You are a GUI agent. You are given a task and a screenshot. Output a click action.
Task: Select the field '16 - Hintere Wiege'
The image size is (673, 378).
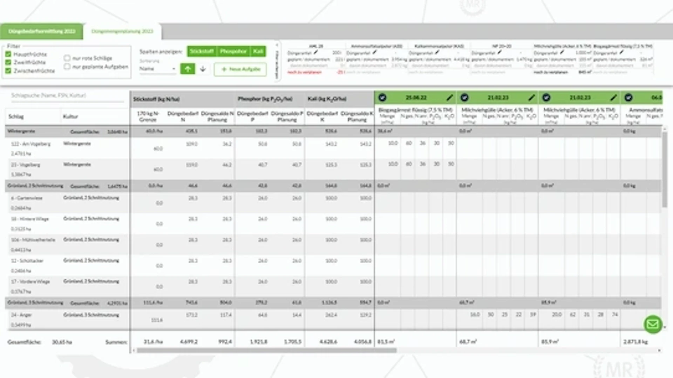[30, 219]
